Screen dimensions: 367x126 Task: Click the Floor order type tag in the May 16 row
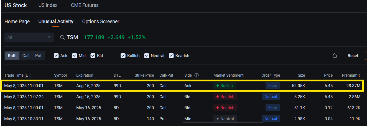point(272,108)
